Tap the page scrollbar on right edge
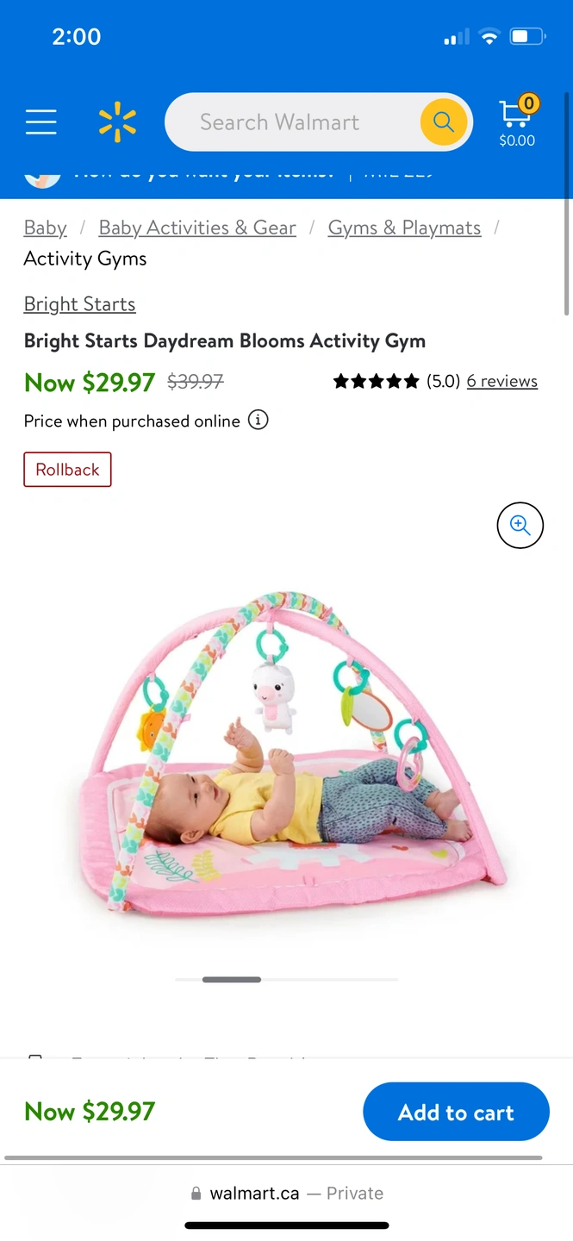Screen dimensions: 573x1241 point(566,203)
